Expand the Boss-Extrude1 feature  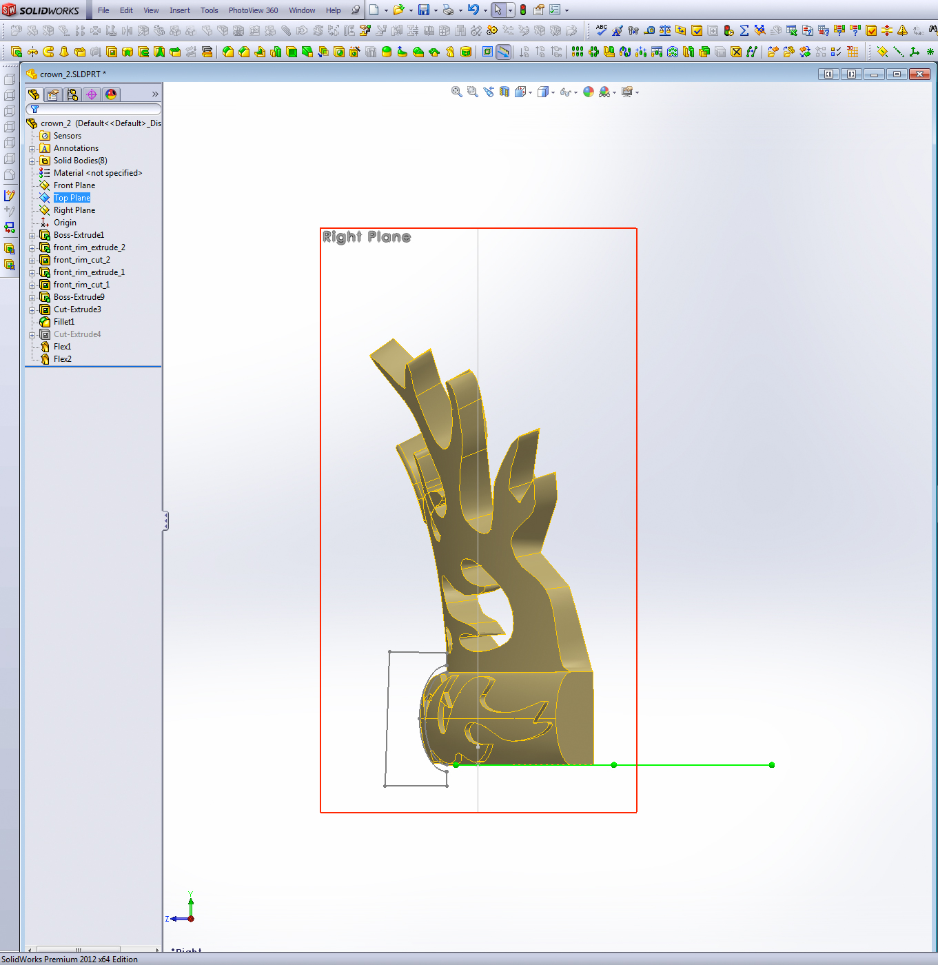[32, 236]
